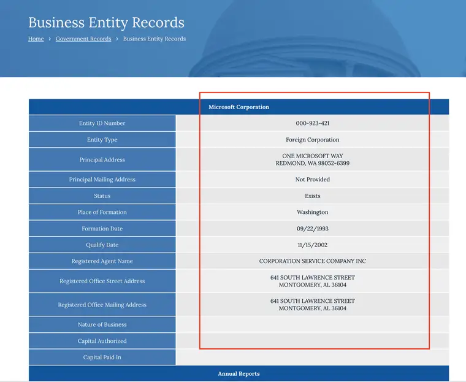466x382 pixels.
Task: Select the Not Provided value
Action: pos(313,179)
